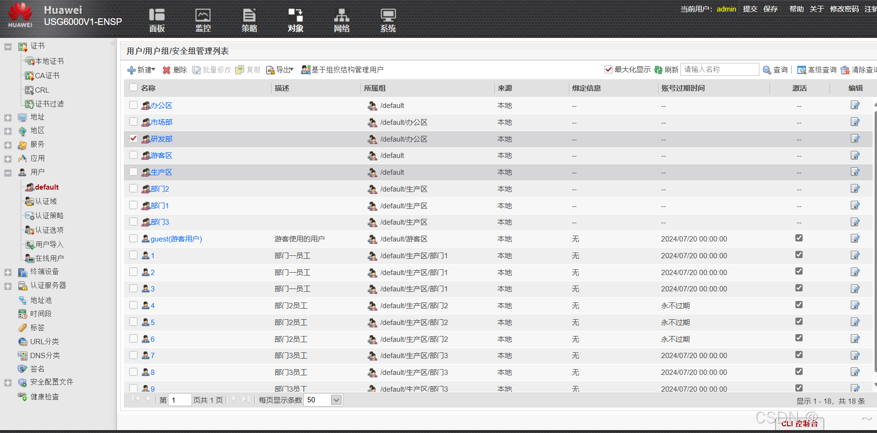Click the 删除 delete icon button
Screen dimensions: 877x433
pyautogui.click(x=175, y=70)
